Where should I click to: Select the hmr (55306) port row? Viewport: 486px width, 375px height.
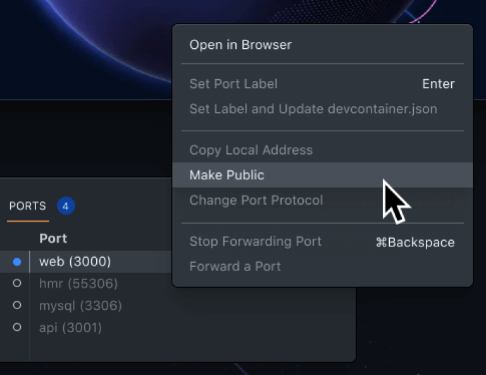pos(78,283)
